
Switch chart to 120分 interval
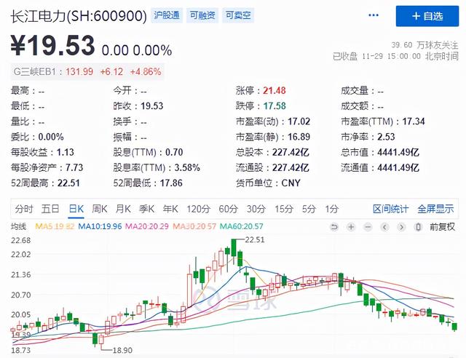(x=198, y=209)
